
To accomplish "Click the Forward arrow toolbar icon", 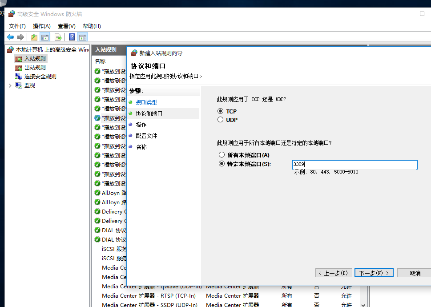I will click(x=20, y=37).
